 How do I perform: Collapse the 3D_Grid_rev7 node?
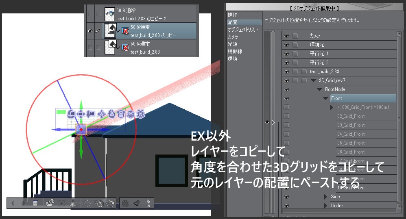[313, 80]
